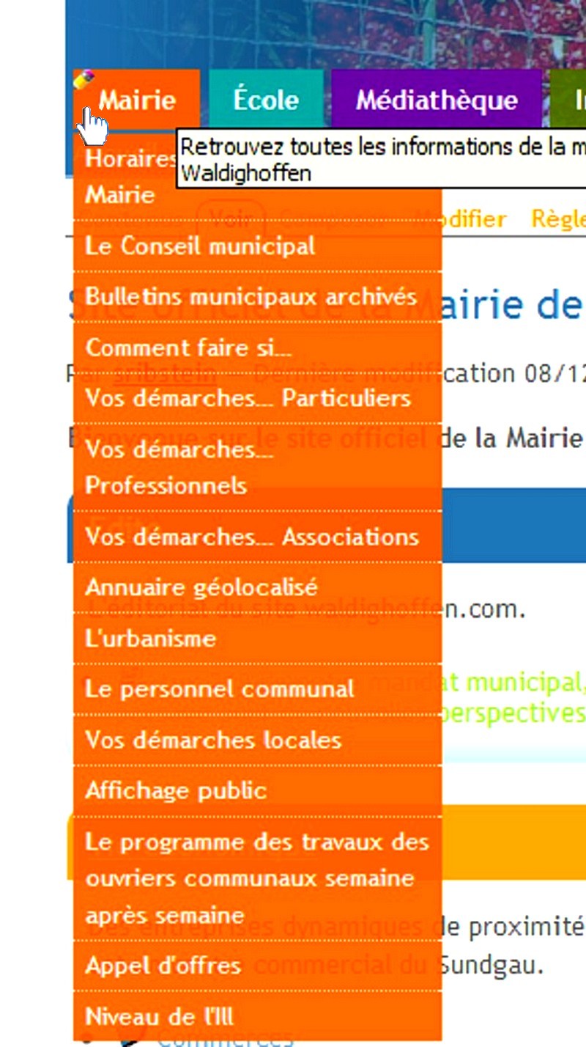
Task: Open programme des travaux des ouvriers communaux
Action: point(256,878)
